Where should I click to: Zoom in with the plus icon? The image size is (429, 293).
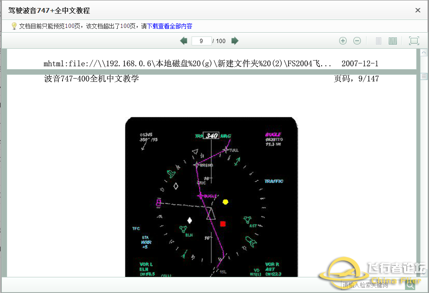coord(343,41)
